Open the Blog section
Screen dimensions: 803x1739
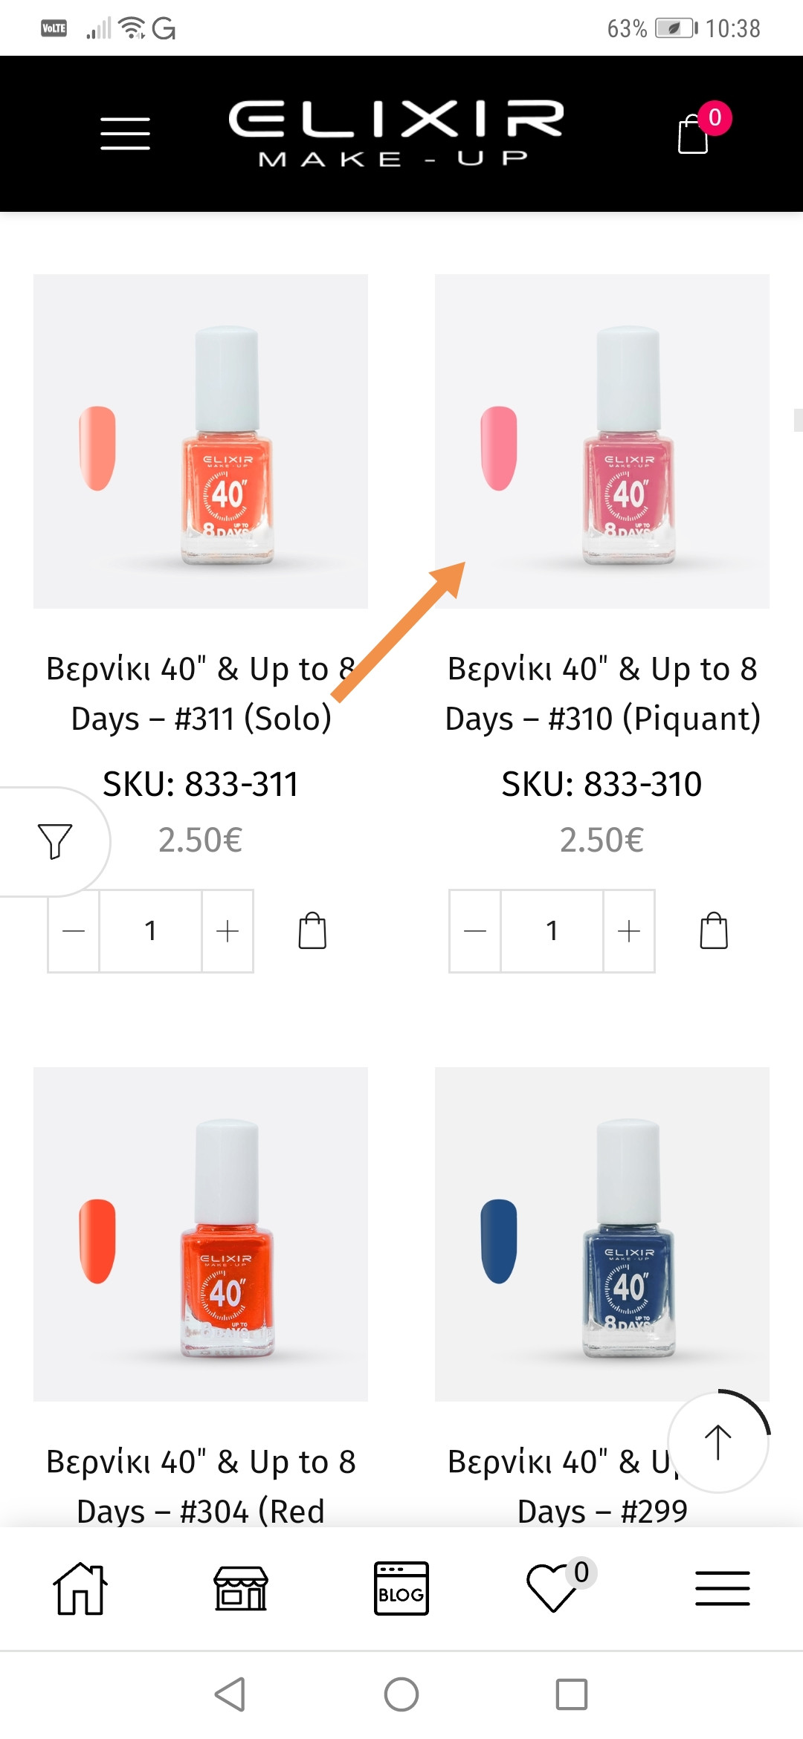click(x=401, y=1589)
